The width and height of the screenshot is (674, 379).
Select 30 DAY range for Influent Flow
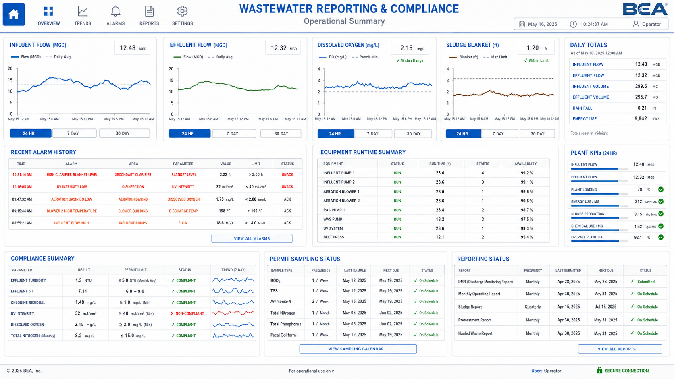(124, 133)
